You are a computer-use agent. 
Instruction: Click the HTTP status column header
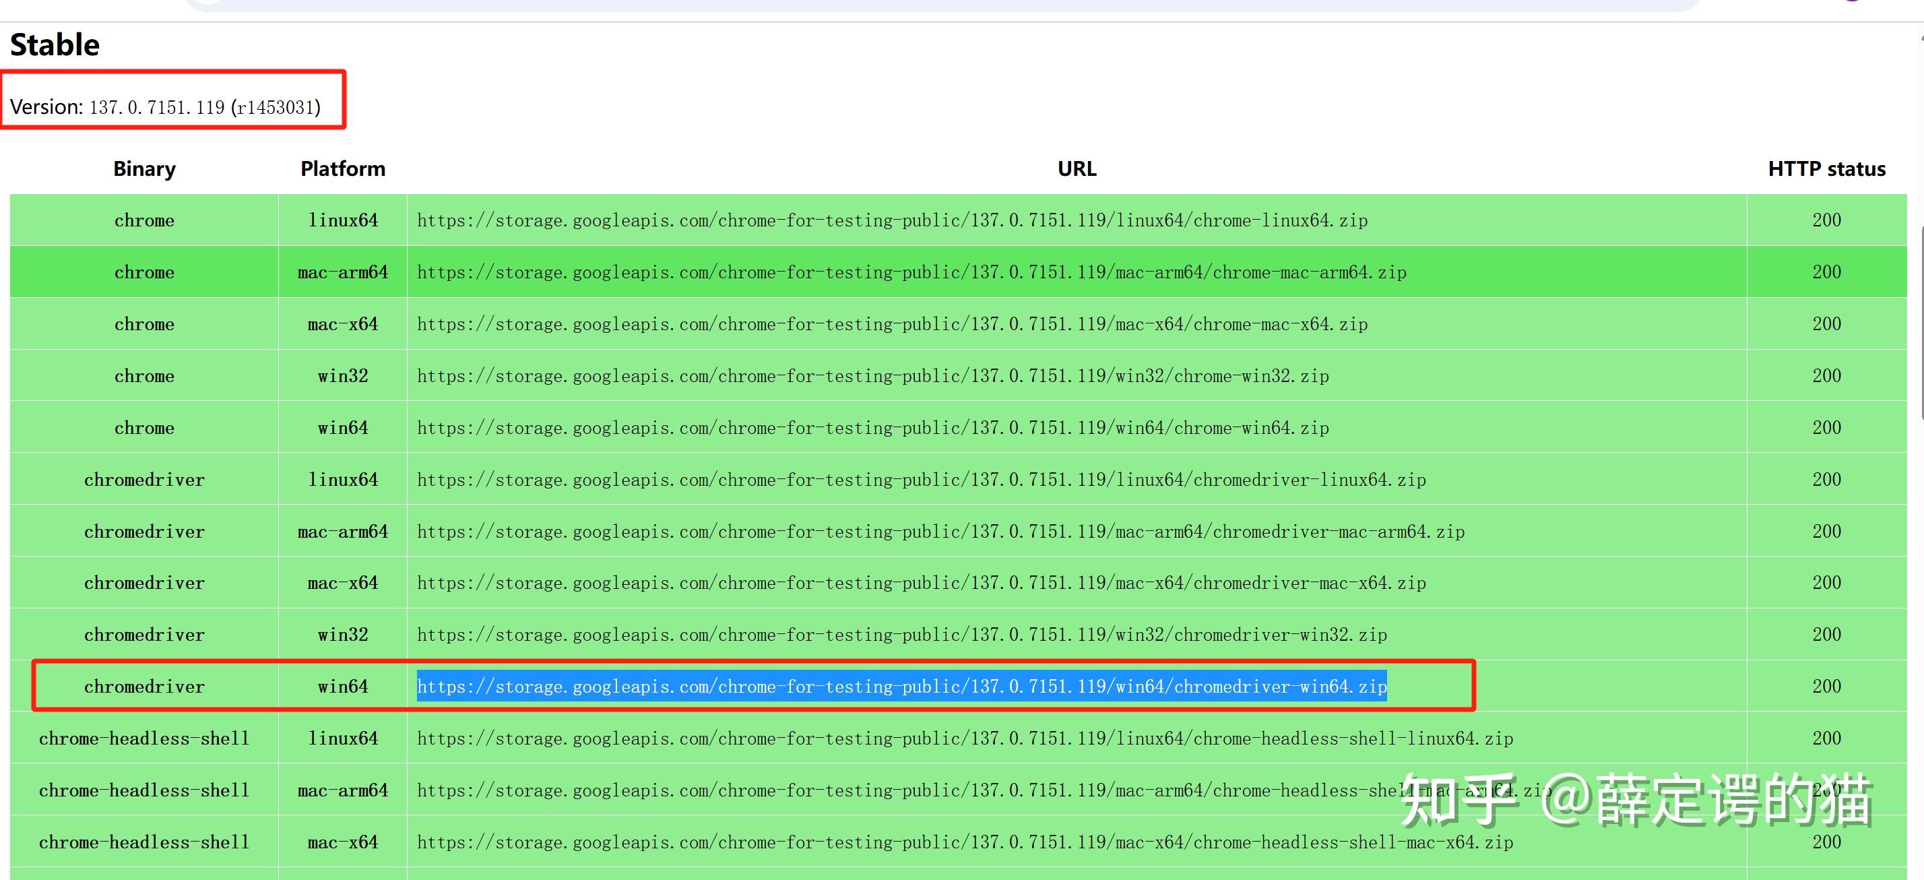point(1826,169)
